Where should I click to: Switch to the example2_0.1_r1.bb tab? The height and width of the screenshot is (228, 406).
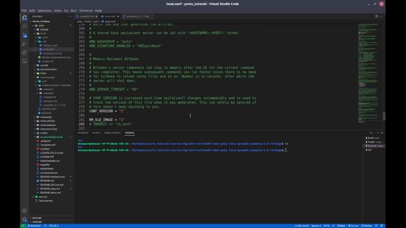tap(138, 16)
